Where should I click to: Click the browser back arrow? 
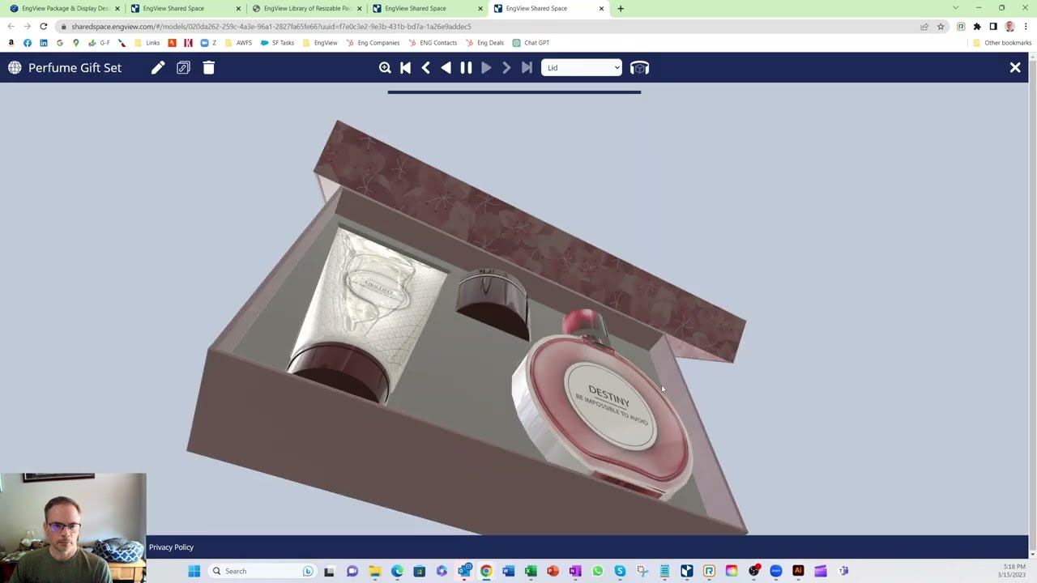click(11, 27)
